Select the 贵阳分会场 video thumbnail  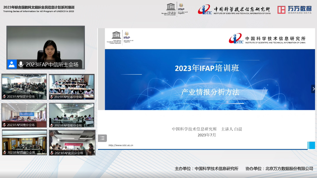tap(72, 115)
